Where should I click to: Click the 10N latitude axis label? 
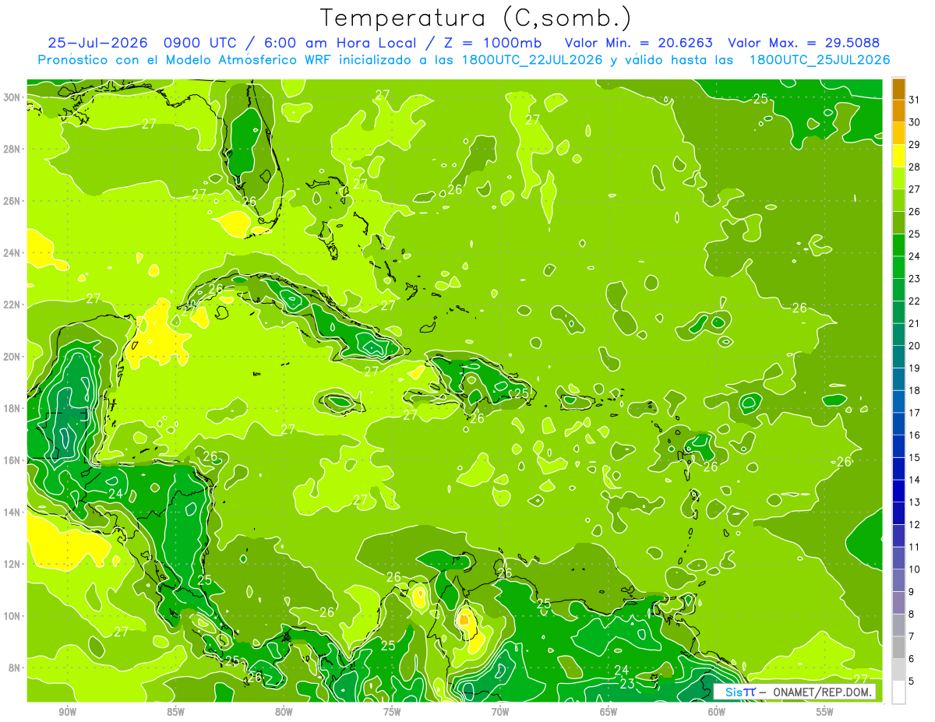click(x=12, y=616)
